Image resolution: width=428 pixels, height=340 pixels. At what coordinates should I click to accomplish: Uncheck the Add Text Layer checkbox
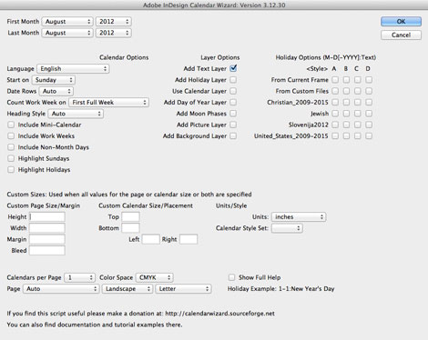pyautogui.click(x=233, y=68)
